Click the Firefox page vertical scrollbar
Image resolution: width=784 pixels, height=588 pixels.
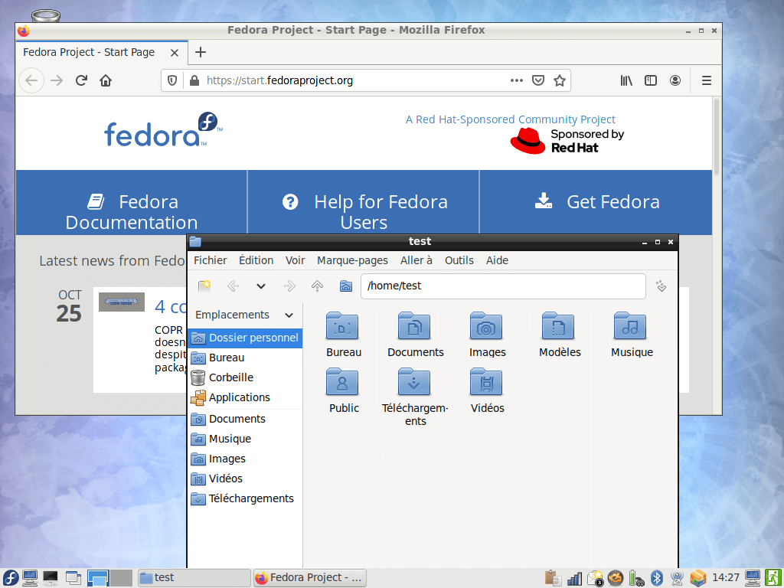click(x=717, y=137)
